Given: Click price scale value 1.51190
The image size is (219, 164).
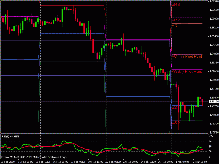Looking at the screenshot, I should coord(214,89).
